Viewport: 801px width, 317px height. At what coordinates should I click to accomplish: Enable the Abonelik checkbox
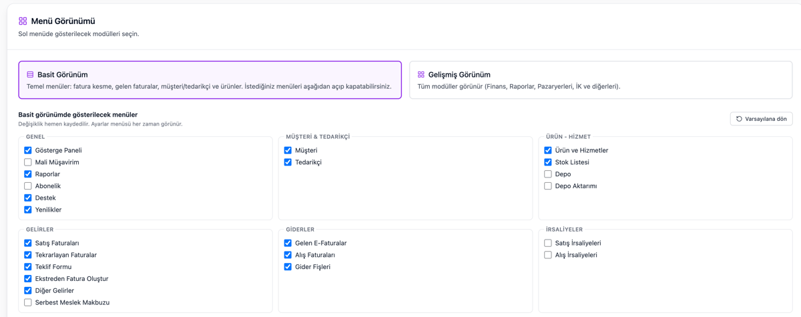click(28, 186)
